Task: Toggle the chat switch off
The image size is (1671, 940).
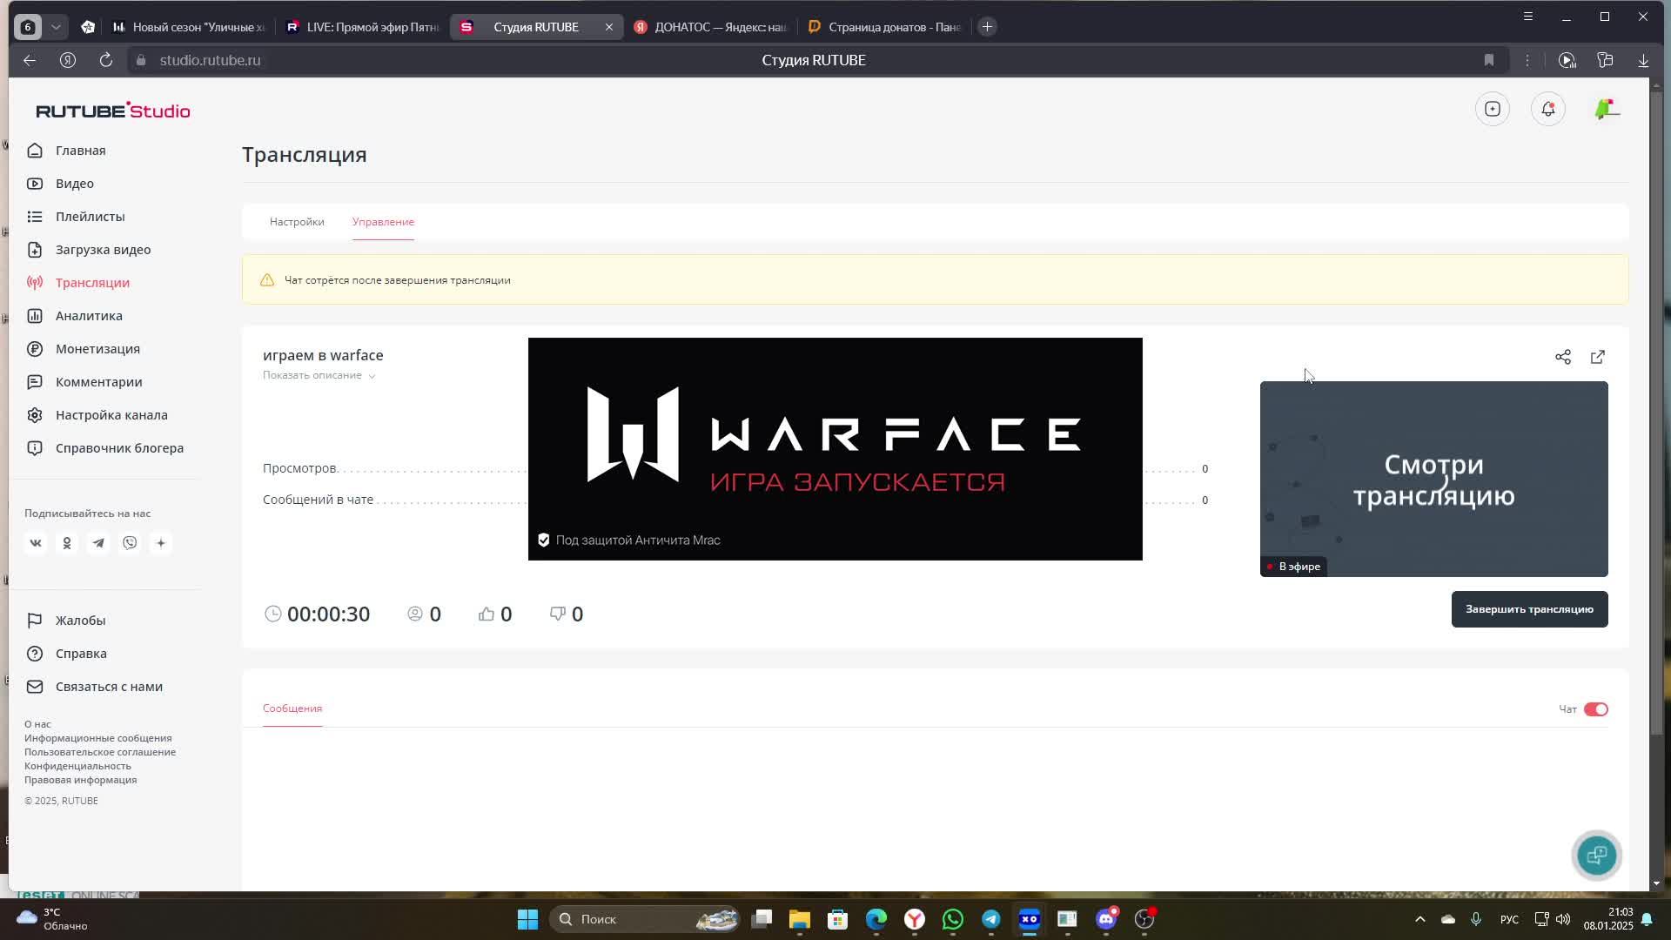Action: 1595,709
